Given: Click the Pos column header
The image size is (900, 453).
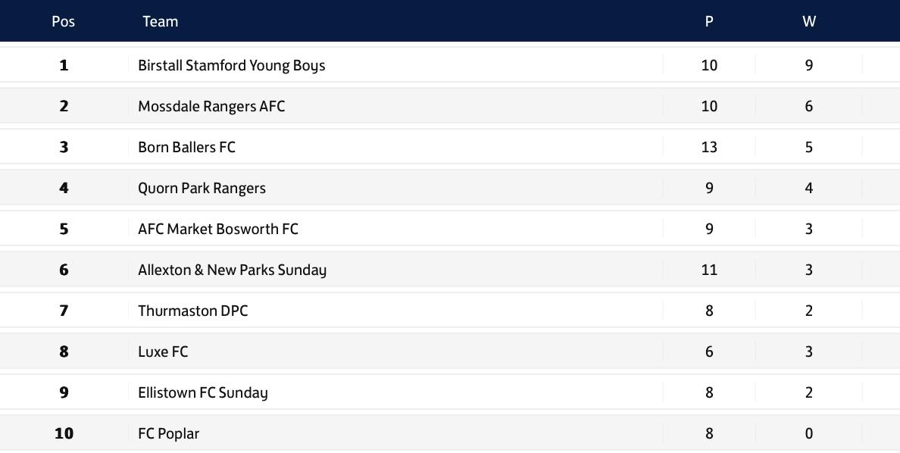Looking at the screenshot, I should click(x=63, y=21).
